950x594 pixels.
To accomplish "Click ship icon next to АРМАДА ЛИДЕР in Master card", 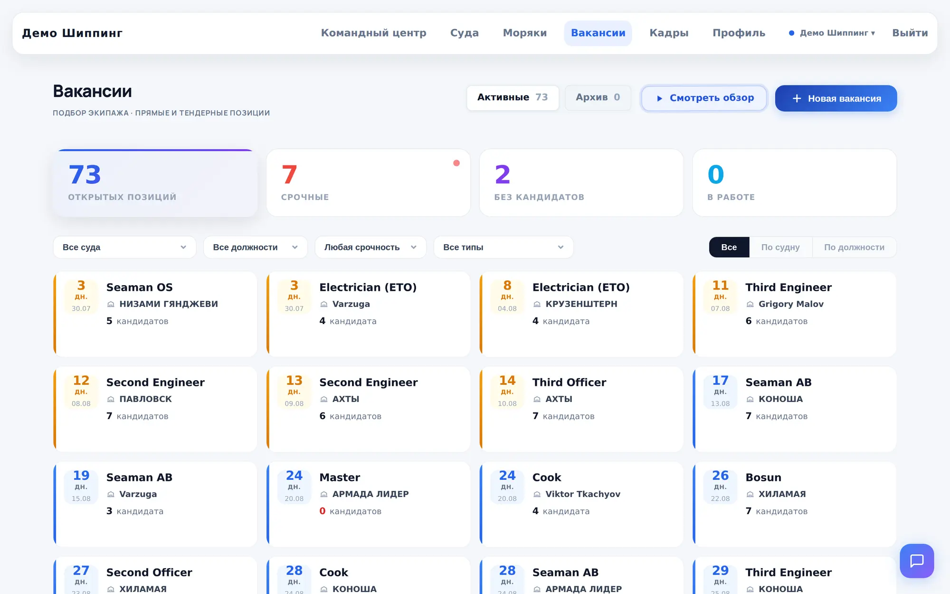I will [x=324, y=494].
